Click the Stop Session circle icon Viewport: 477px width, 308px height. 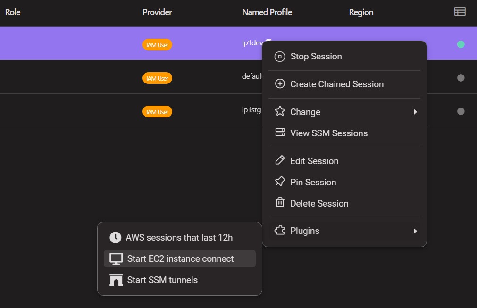tap(280, 57)
